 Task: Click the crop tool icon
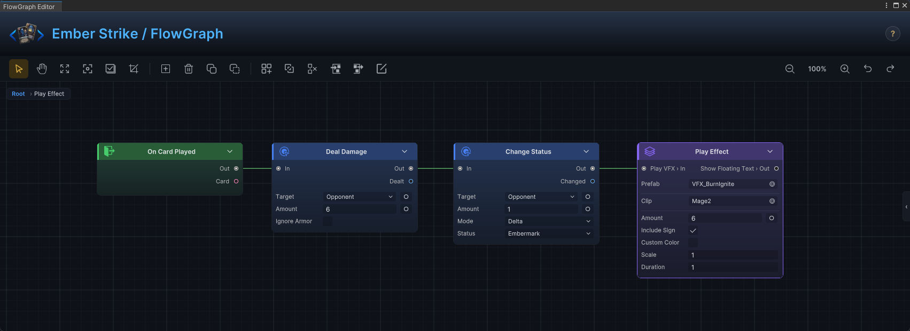coord(134,69)
